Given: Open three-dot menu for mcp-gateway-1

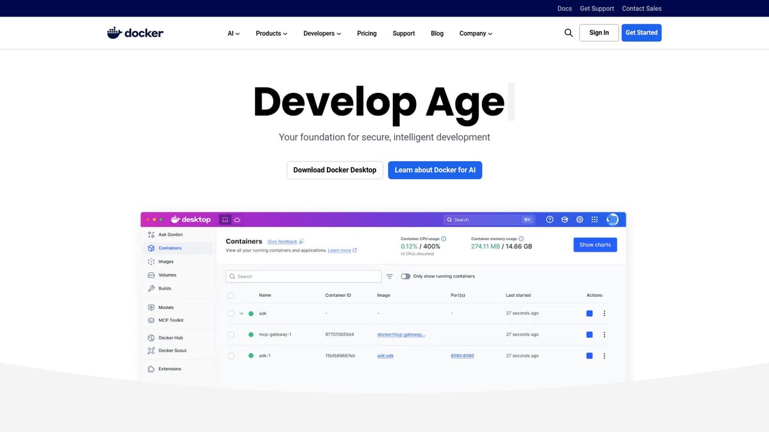Looking at the screenshot, I should 604,335.
